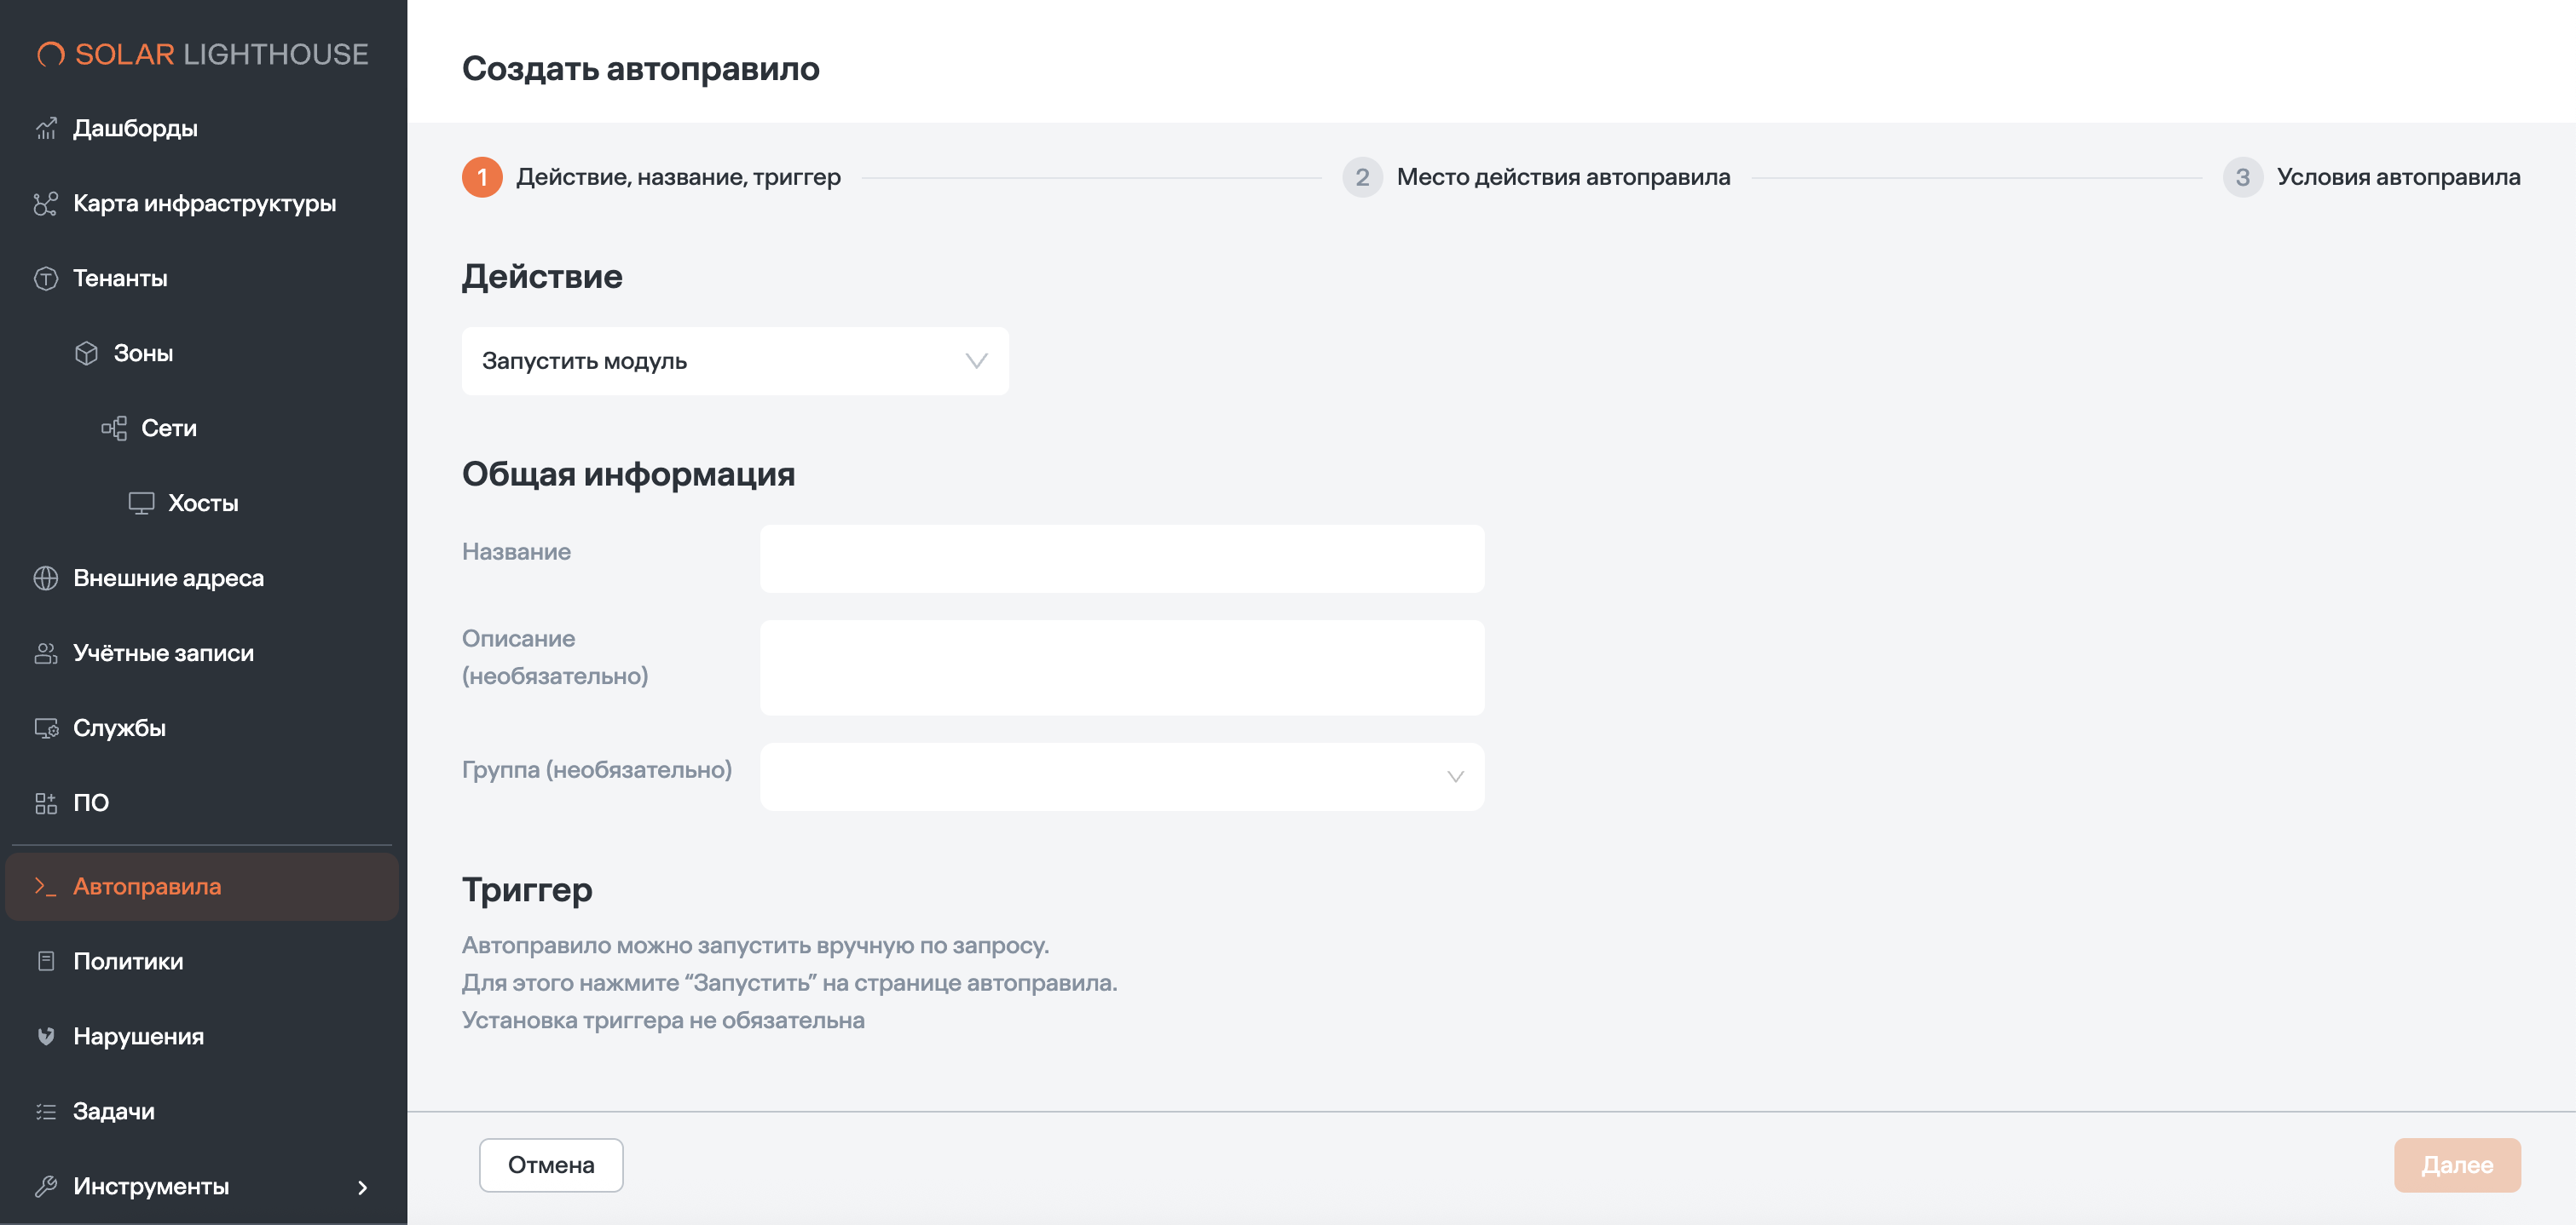2576x1225 pixels.
Task: Click the Тенанты circled-T icon
Action: click(46, 279)
